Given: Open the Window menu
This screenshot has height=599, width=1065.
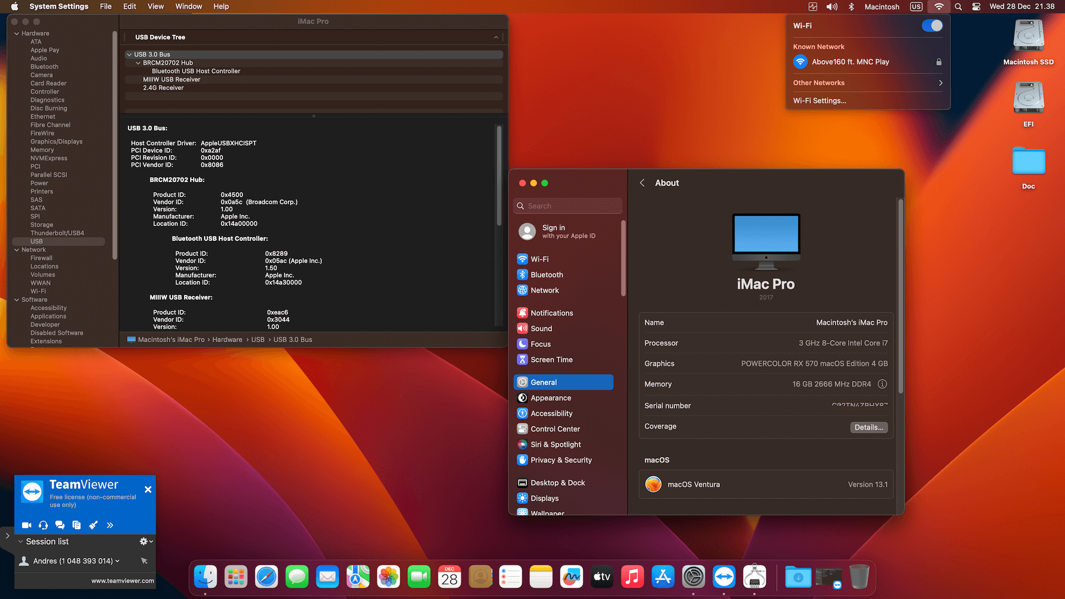Looking at the screenshot, I should point(189,7).
